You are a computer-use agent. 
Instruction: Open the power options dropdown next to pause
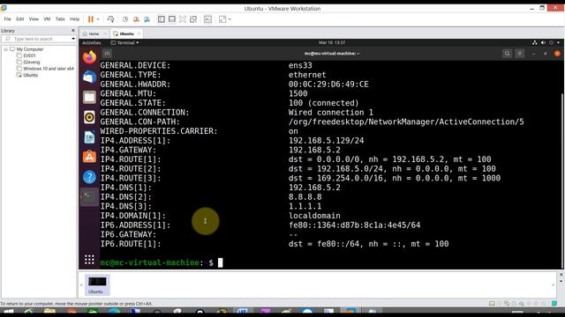(x=98, y=19)
